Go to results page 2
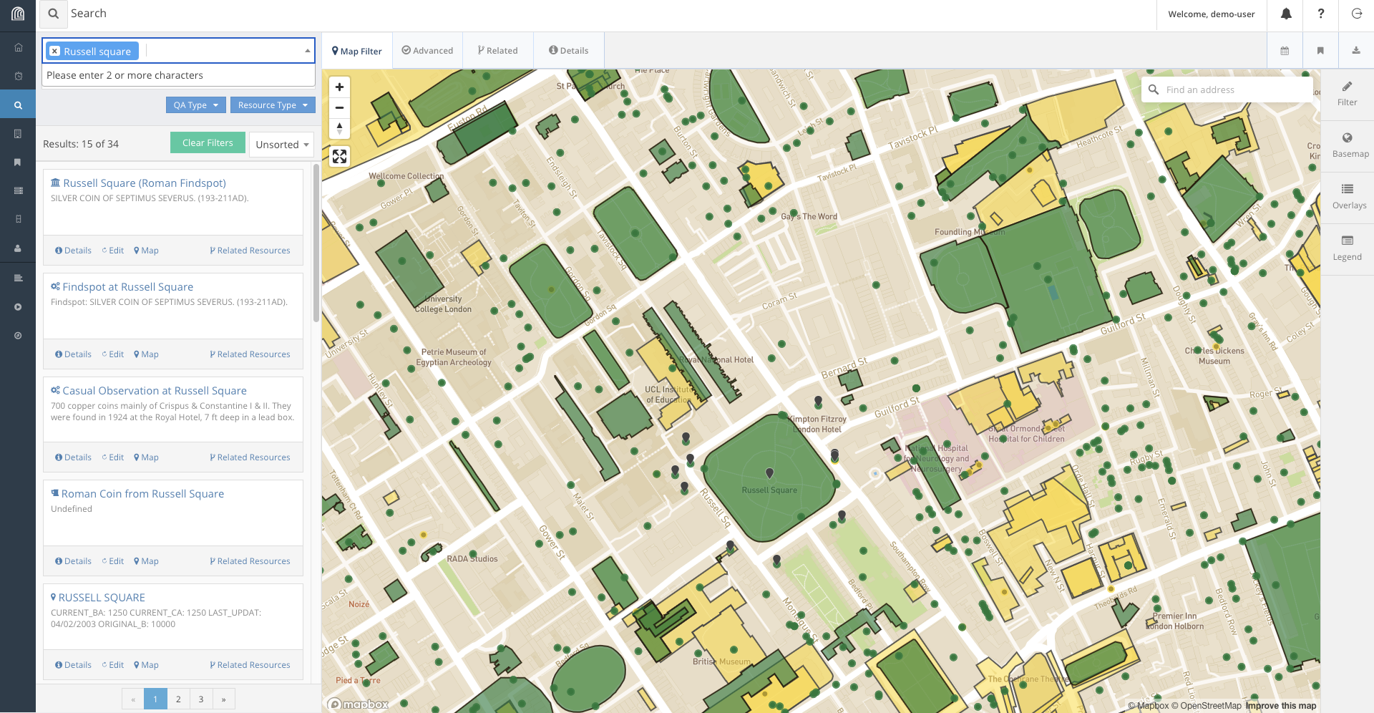Image resolution: width=1374 pixels, height=713 pixels. point(178,699)
